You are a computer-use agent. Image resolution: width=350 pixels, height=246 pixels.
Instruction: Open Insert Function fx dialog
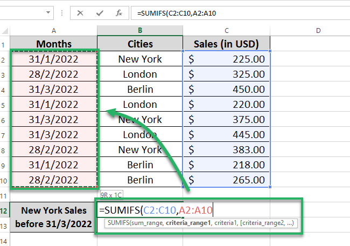pyautogui.click(x=119, y=13)
